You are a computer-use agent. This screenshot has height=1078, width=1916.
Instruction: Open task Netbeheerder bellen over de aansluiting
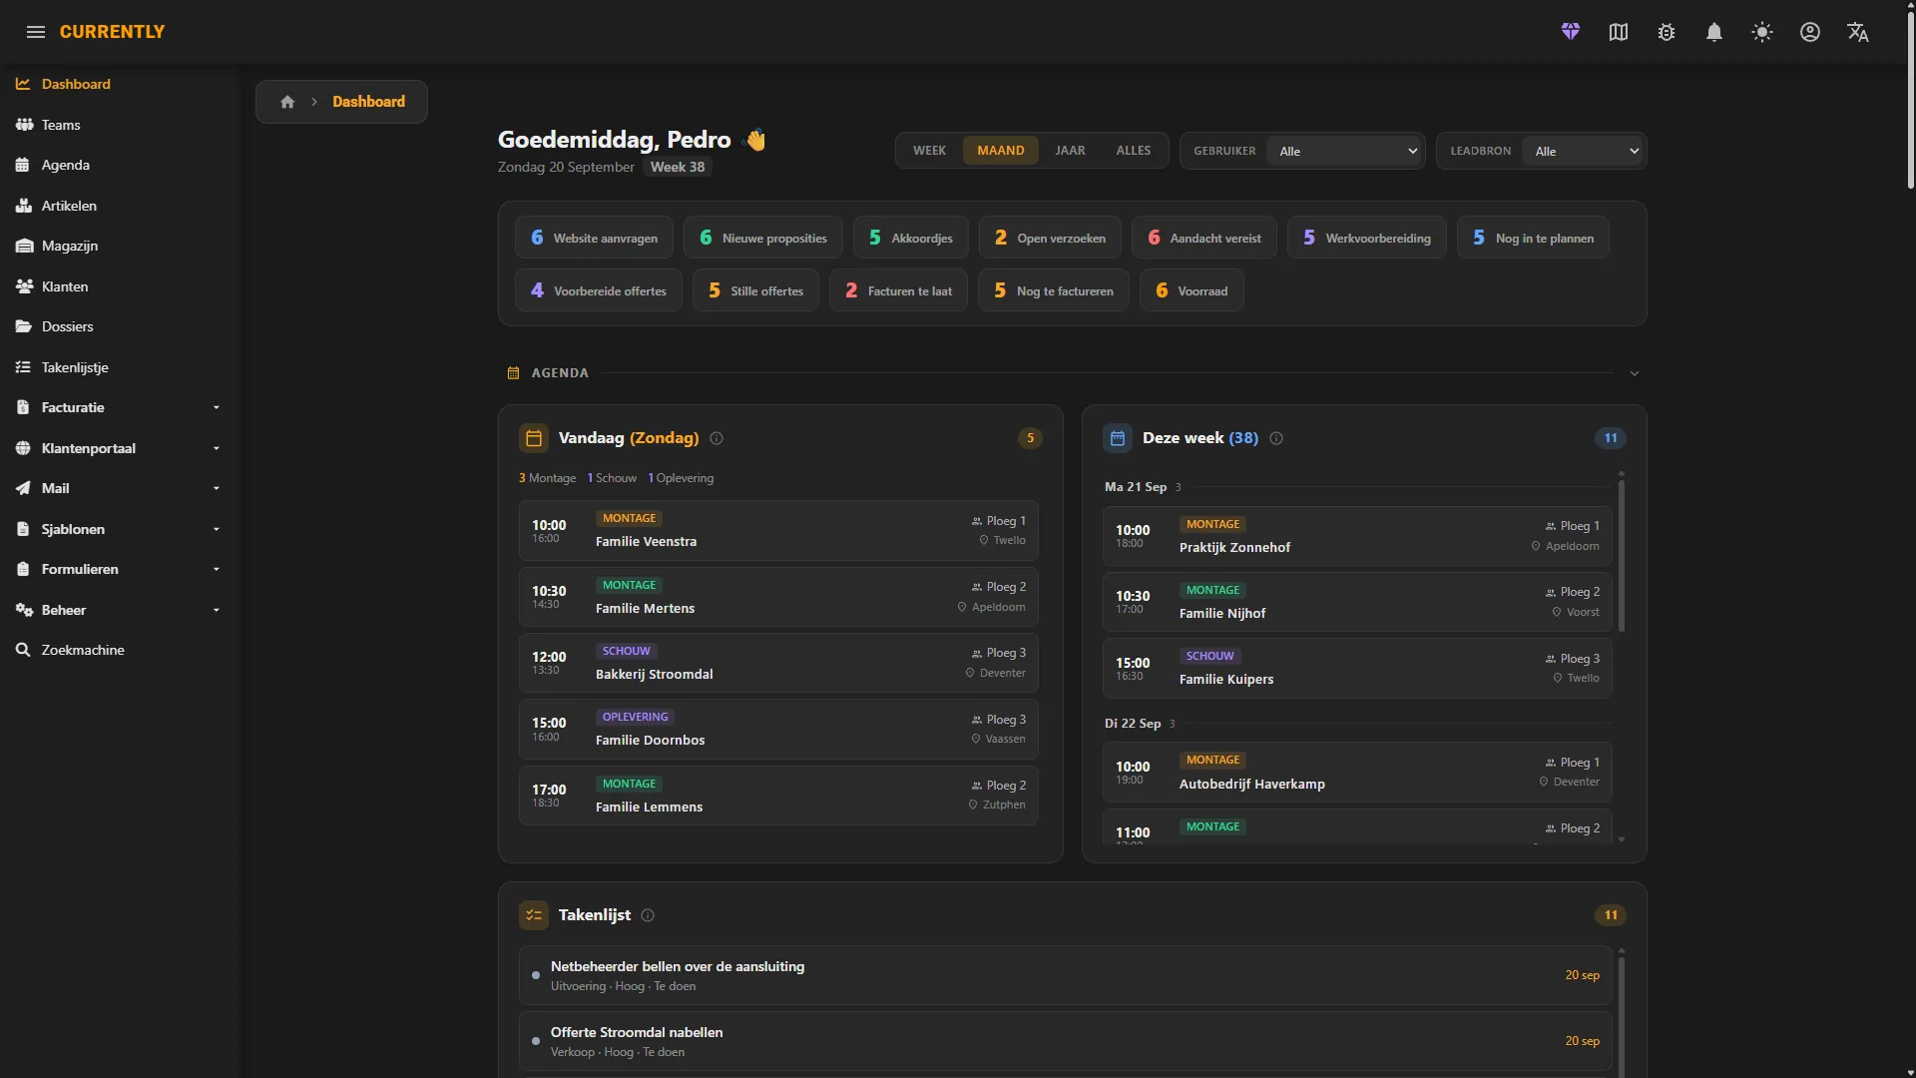click(x=1065, y=975)
